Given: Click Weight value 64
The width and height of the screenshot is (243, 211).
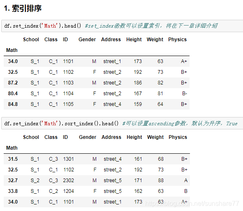Looking at the screenshot, I should [x=160, y=104].
